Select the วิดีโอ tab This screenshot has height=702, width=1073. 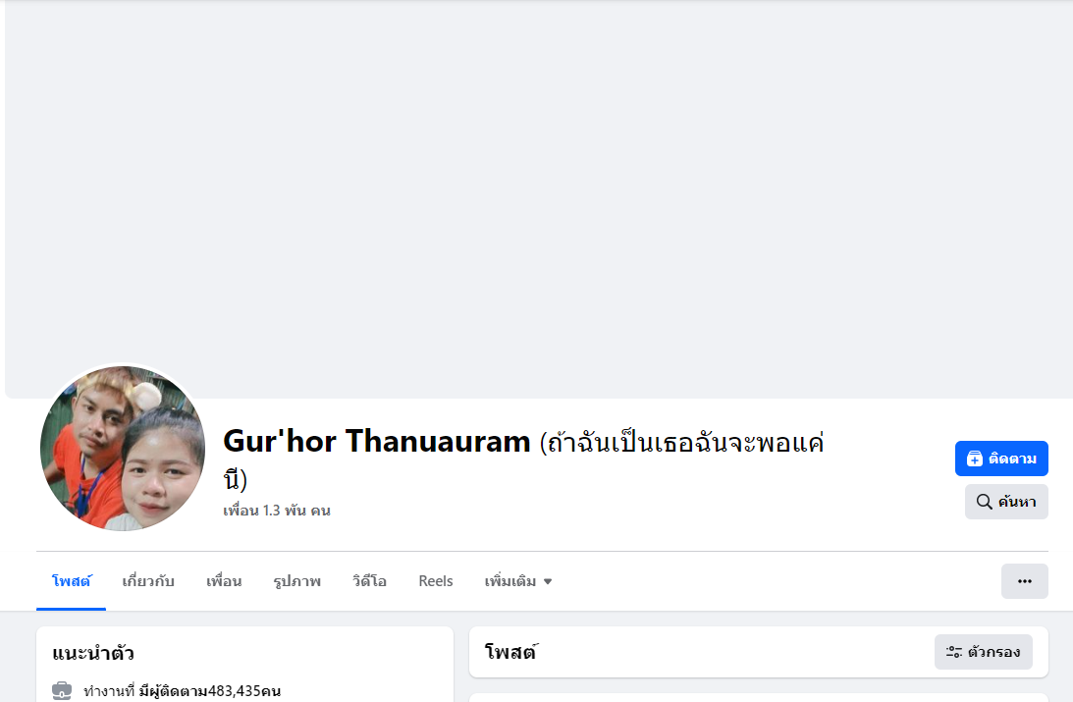pyautogui.click(x=369, y=581)
